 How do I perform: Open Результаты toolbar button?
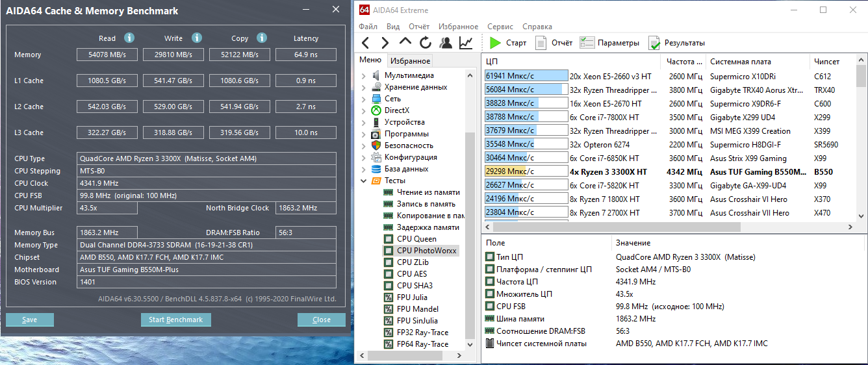[x=676, y=43]
